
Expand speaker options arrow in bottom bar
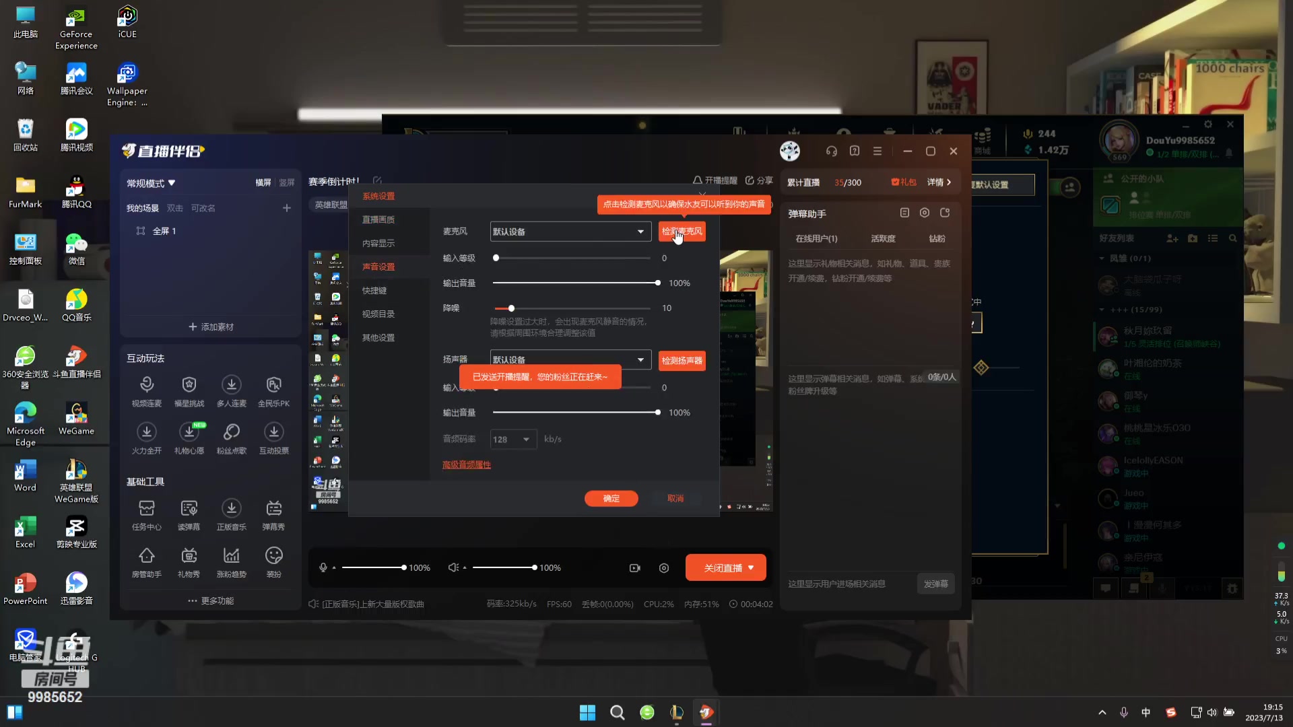[465, 568]
